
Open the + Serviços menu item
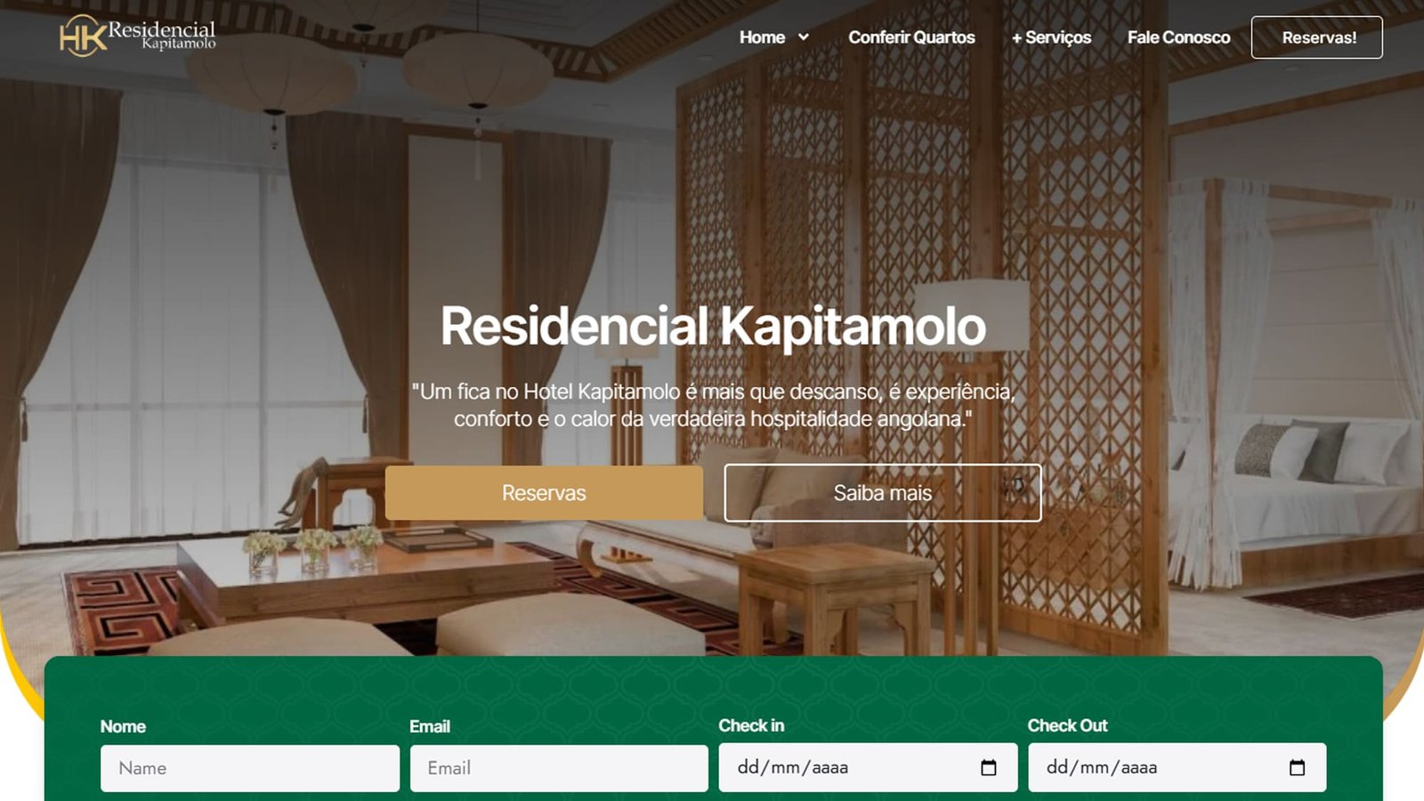tap(1051, 37)
